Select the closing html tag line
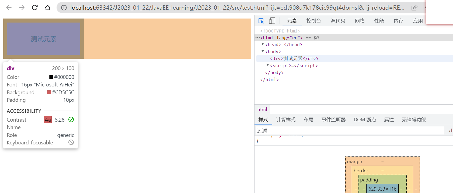This screenshot has height=193, width=453. 269,79
